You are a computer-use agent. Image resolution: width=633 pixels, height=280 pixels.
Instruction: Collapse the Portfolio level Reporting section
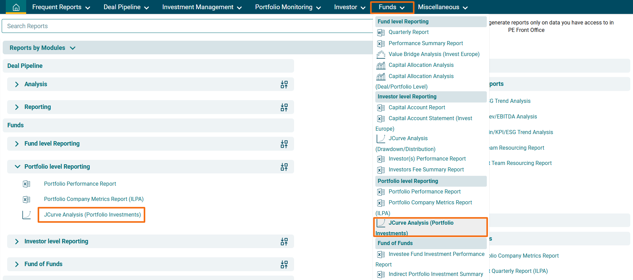click(x=17, y=167)
